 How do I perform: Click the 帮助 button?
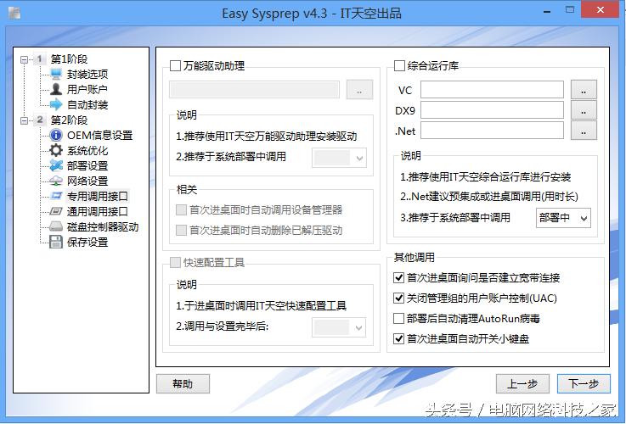183,384
